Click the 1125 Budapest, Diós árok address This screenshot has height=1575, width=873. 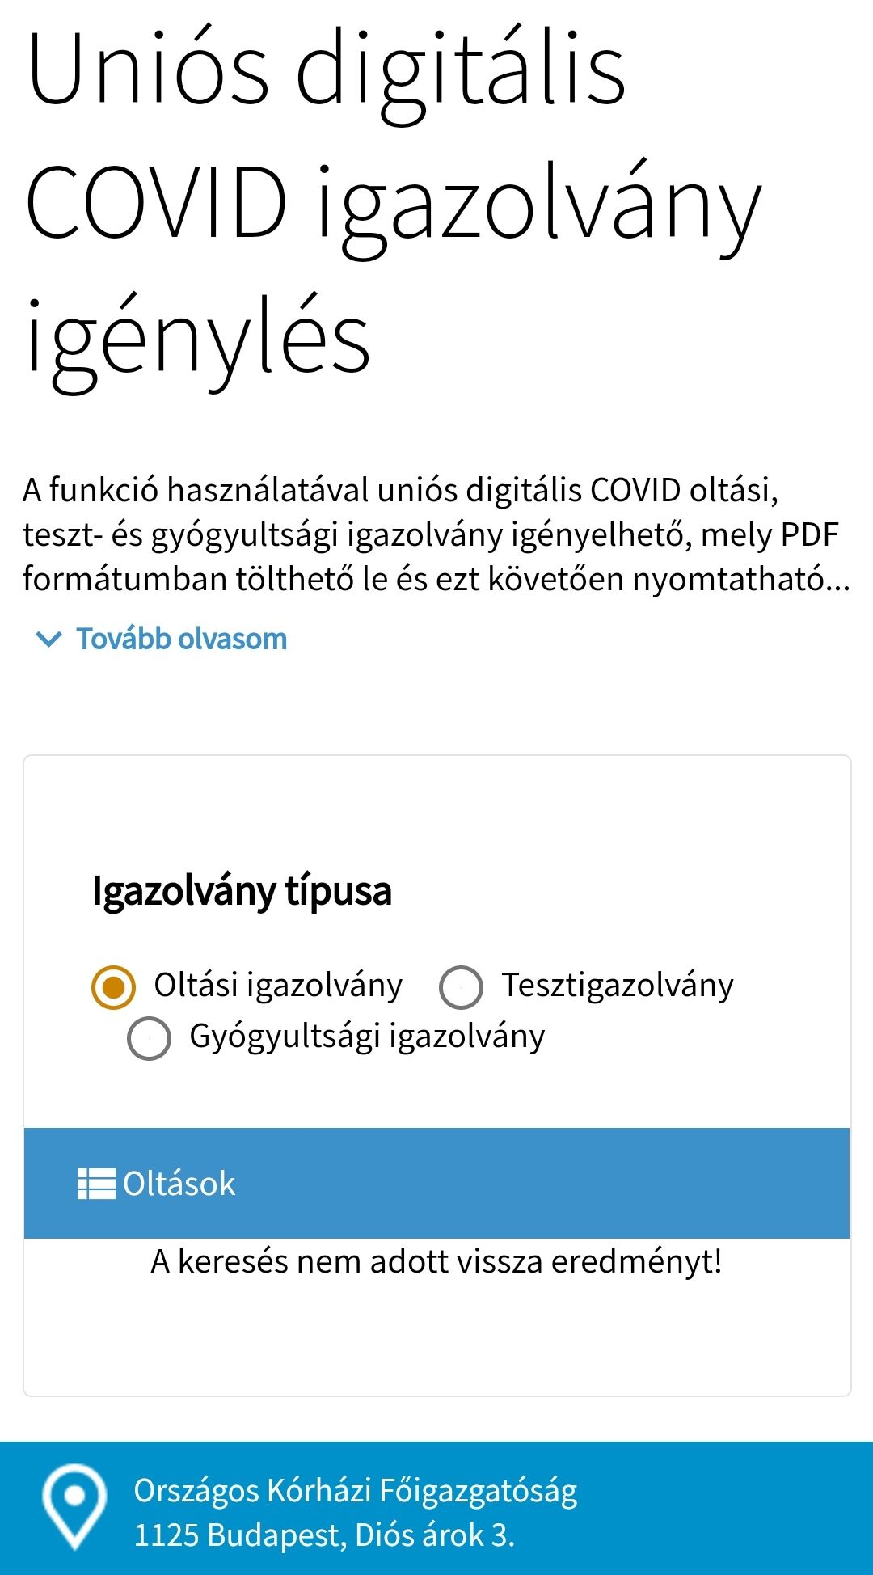[324, 1535]
